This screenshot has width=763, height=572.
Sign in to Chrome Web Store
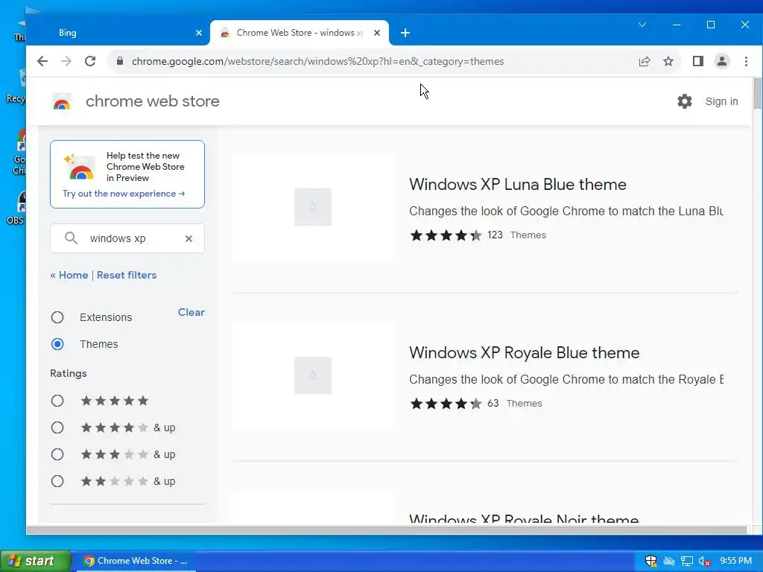pyautogui.click(x=721, y=101)
